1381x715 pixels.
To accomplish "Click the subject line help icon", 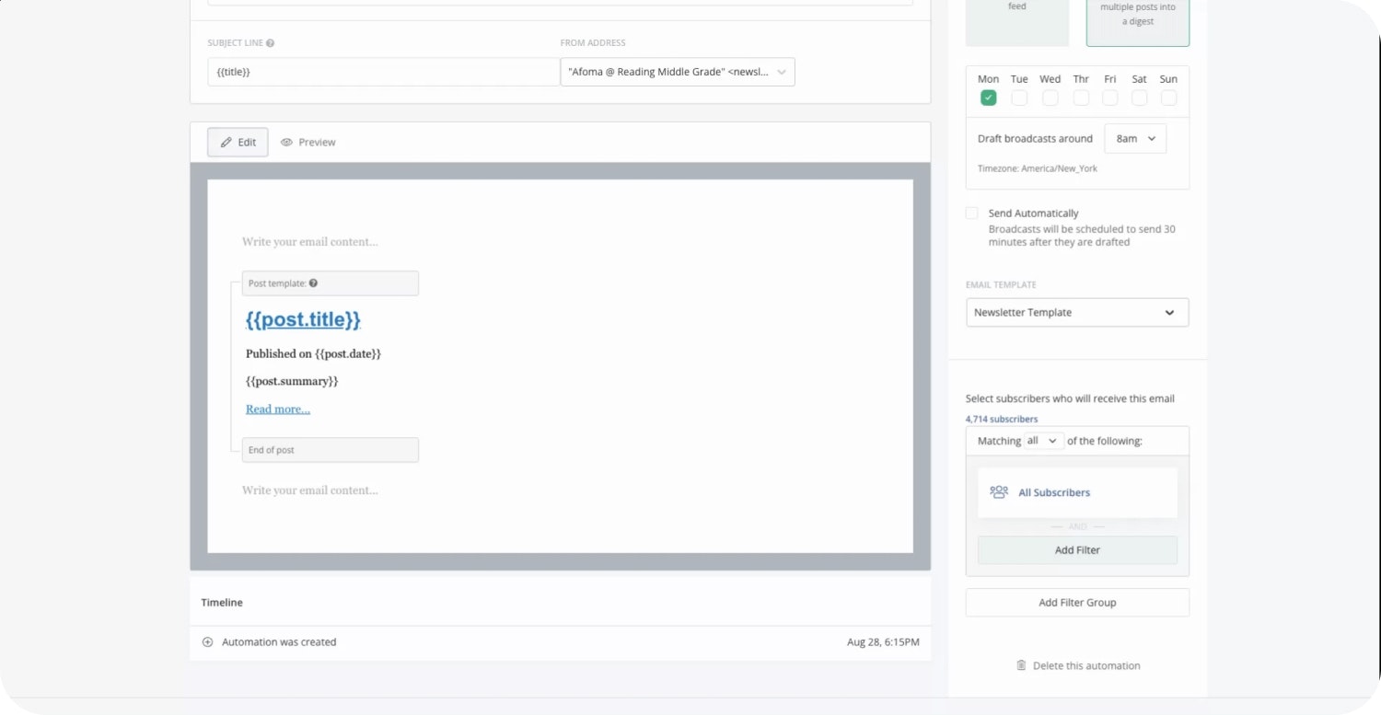I will point(270,43).
